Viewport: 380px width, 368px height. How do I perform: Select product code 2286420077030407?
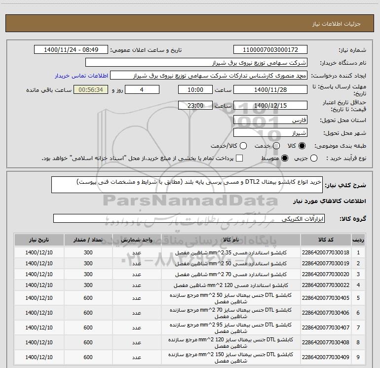click(326, 327)
